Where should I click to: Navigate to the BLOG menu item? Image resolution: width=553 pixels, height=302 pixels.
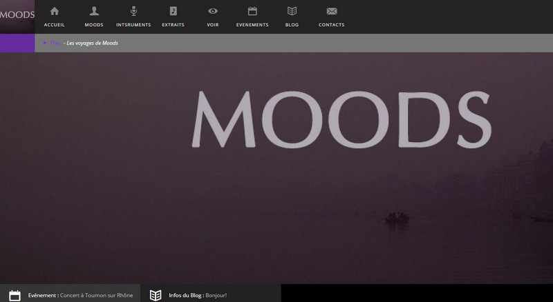[292, 25]
